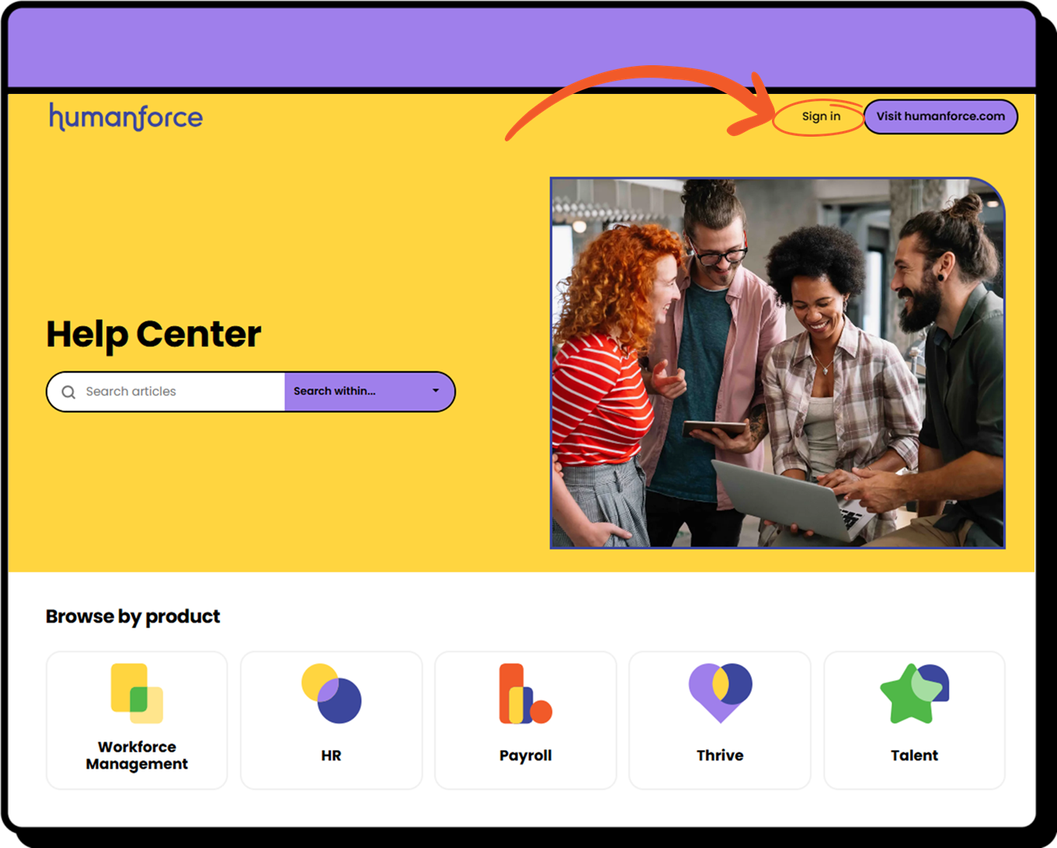This screenshot has width=1057, height=848.
Task: Click the HR overlapping circles icon
Action: click(x=331, y=693)
